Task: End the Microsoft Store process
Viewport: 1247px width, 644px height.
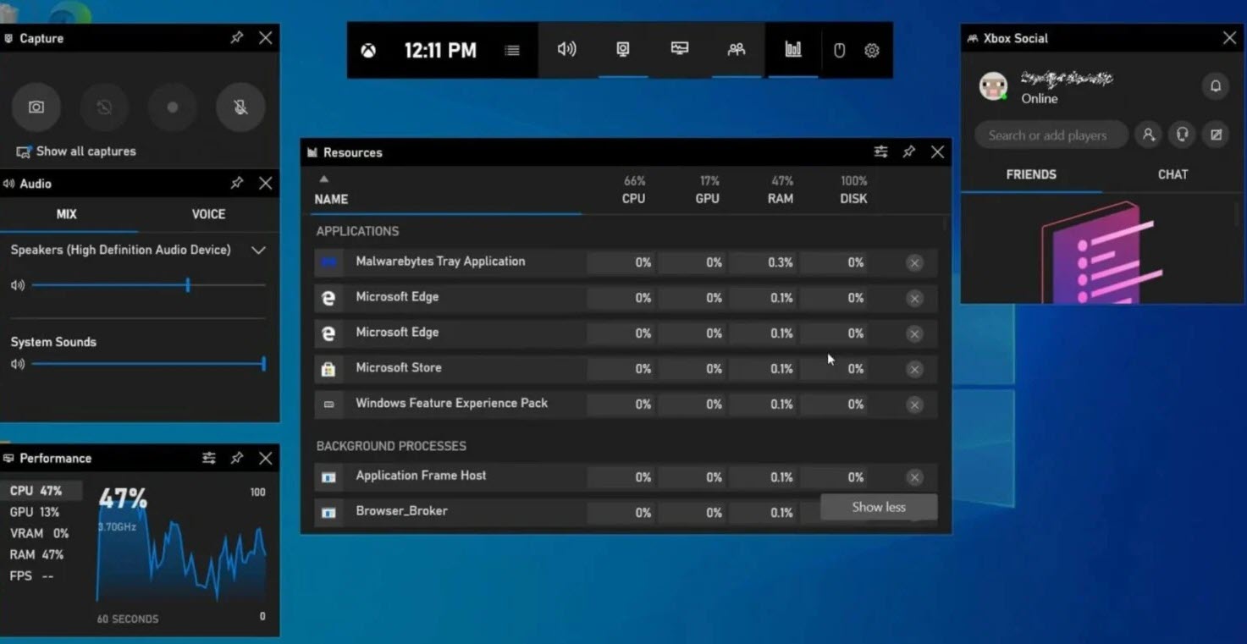Action: point(914,370)
